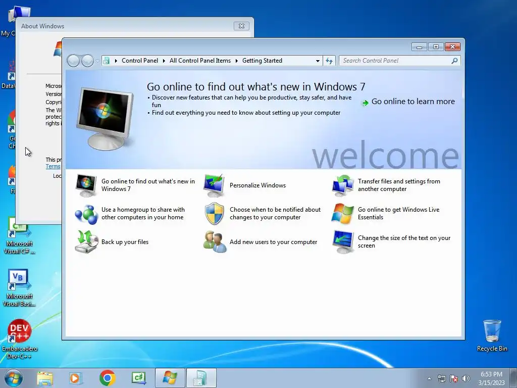Select the Embarcadero Dev-C++ desktop icon
Viewport: 517px width, 388px height.
pyautogui.click(x=19, y=339)
